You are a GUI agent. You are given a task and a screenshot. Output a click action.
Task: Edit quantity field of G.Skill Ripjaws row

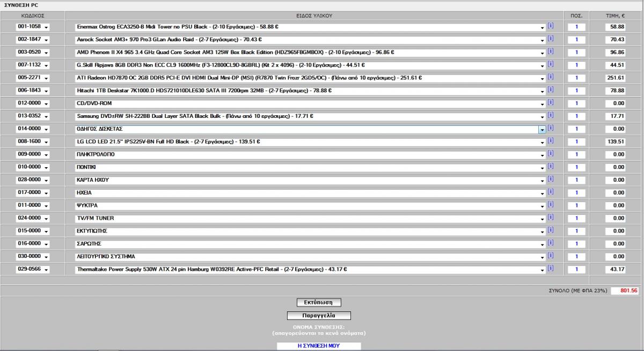[576, 65]
